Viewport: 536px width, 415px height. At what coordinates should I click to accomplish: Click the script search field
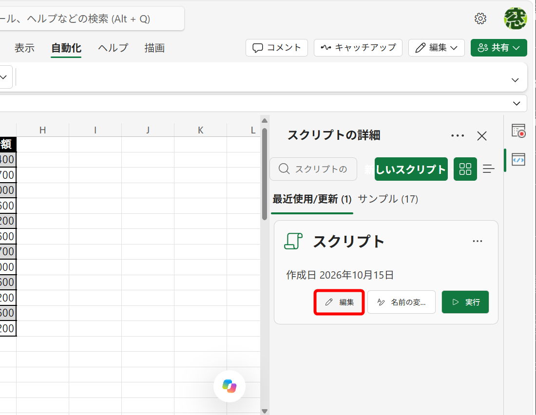[313, 169]
